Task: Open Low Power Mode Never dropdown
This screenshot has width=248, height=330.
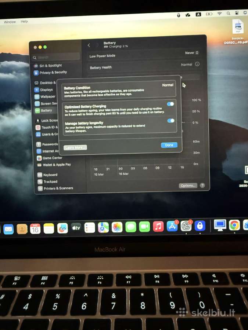Action: 192,53
